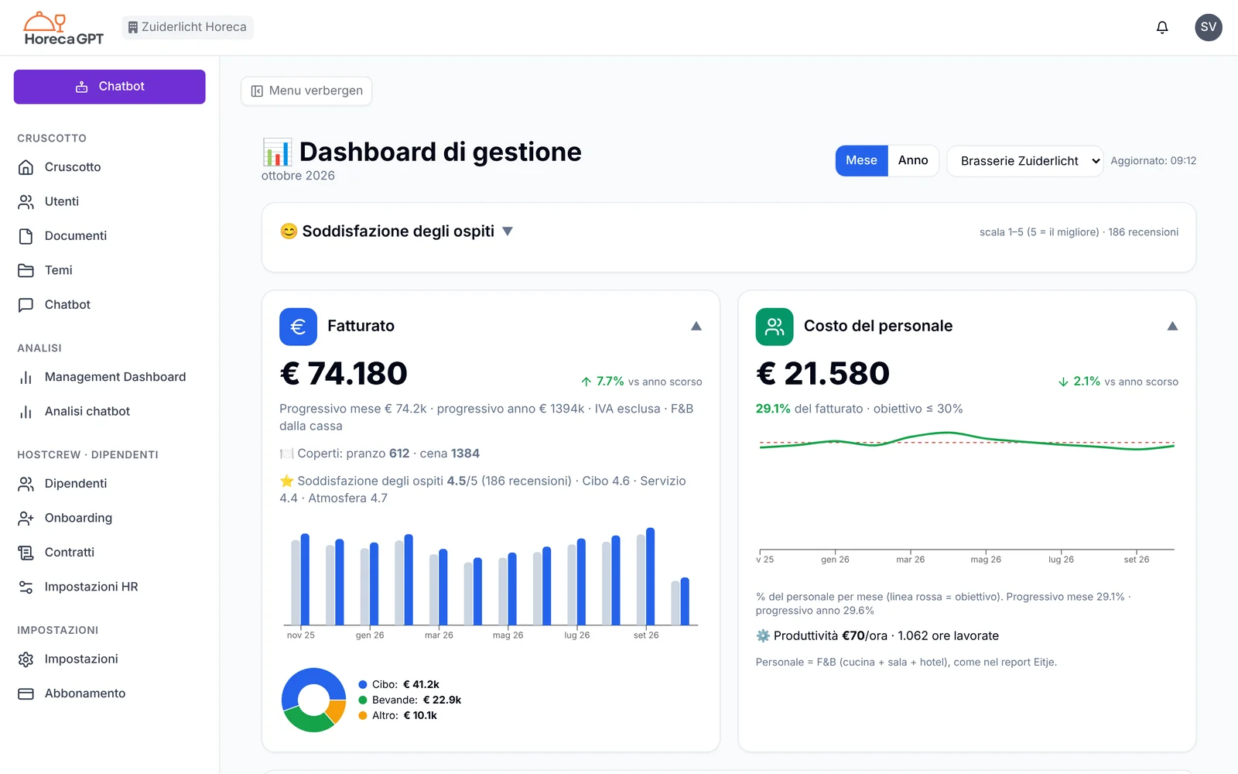Click the revenue donut chart
Viewport: 1238px width, 774px height.
pyautogui.click(x=313, y=700)
